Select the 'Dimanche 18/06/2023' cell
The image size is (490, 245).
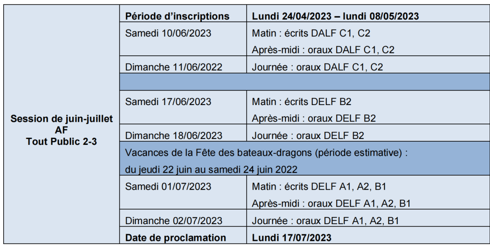tap(183, 133)
